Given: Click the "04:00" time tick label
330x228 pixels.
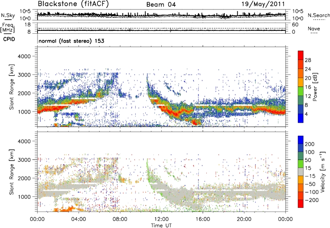Looking at the screenshot, I should click(x=79, y=219).
